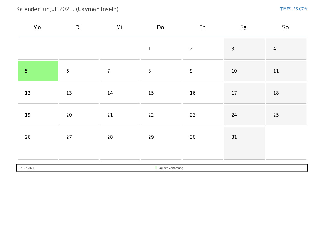The width and height of the screenshot is (324, 229).
Task: Click day 13 in the calendar
Action: (79, 93)
